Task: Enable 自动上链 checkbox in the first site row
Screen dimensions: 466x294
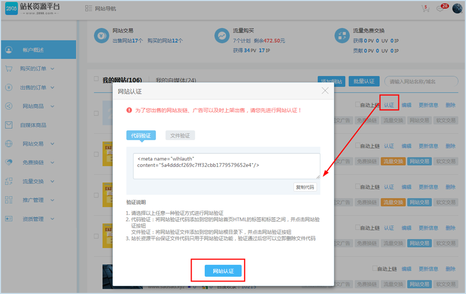Action: (x=358, y=105)
